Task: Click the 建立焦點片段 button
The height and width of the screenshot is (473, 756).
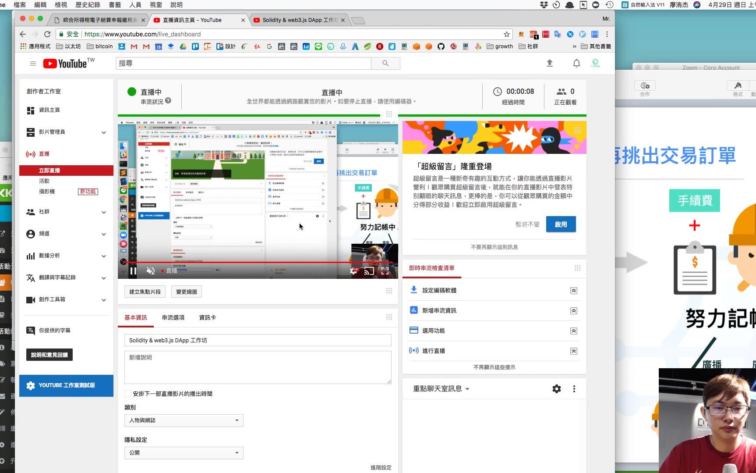Action: [145, 291]
